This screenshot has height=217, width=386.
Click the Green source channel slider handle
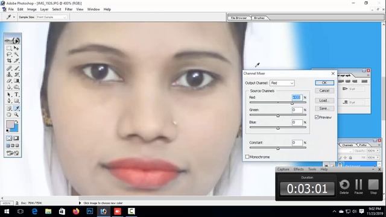click(278, 115)
